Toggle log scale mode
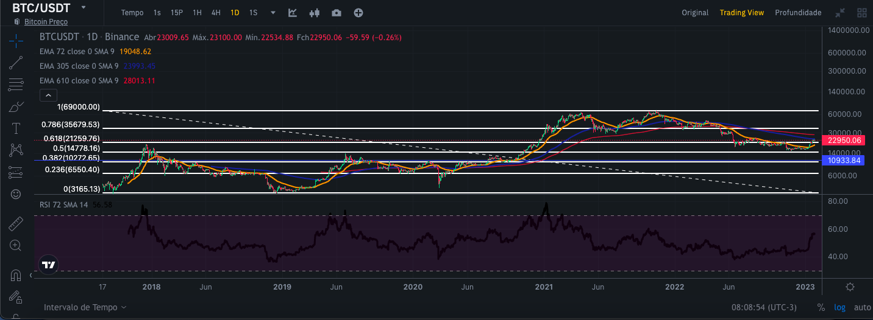This screenshot has height=320, width=873. 840,308
